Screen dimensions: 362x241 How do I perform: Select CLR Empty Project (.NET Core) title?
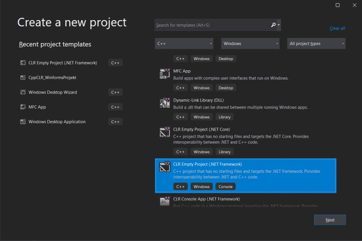click(201, 129)
